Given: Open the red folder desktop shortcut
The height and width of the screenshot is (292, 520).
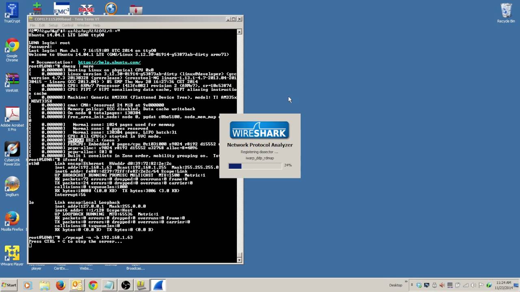Looking at the screenshot, I should (x=135, y=9).
